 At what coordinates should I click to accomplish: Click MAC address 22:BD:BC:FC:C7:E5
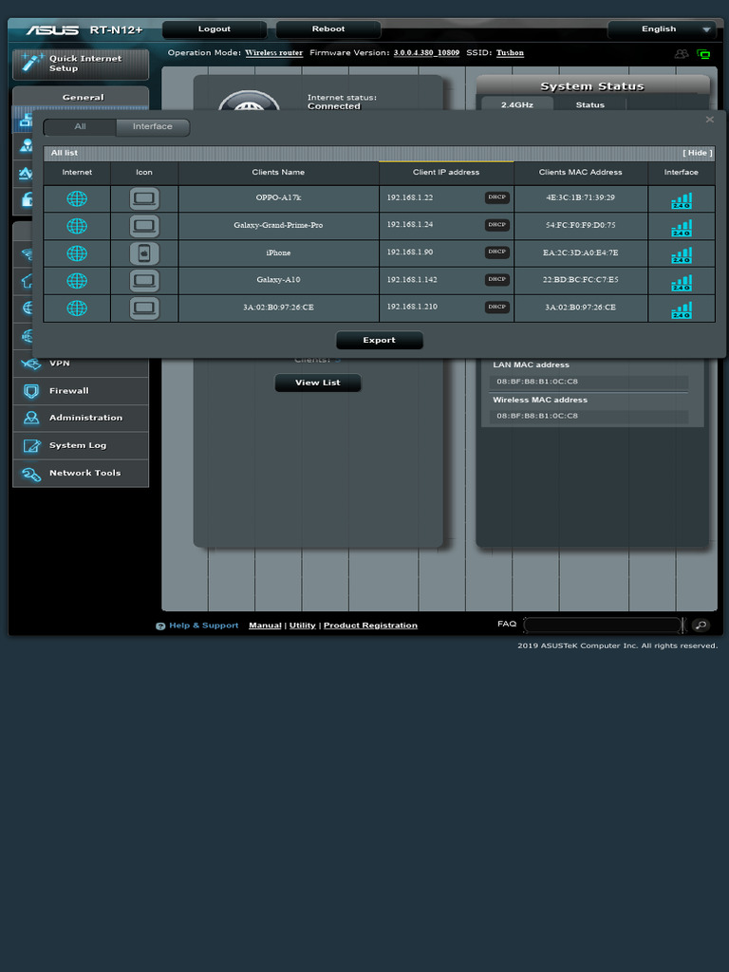click(581, 280)
